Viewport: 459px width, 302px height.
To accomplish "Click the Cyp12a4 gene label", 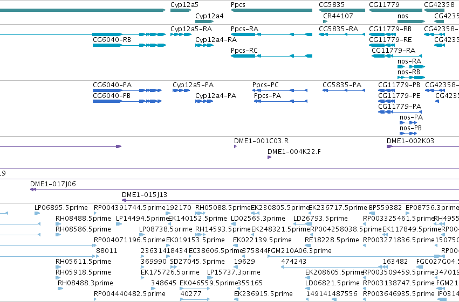I will pos(209,16).
